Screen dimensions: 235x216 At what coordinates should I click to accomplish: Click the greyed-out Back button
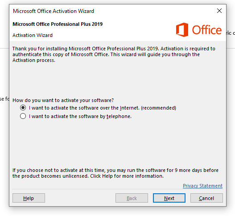click(x=132, y=198)
